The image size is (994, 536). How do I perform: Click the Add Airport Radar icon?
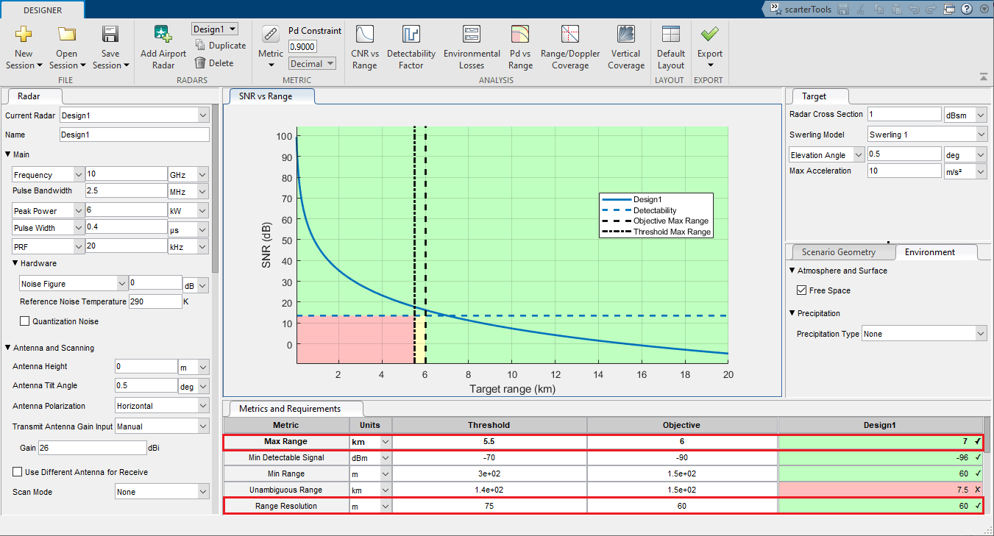point(163,35)
